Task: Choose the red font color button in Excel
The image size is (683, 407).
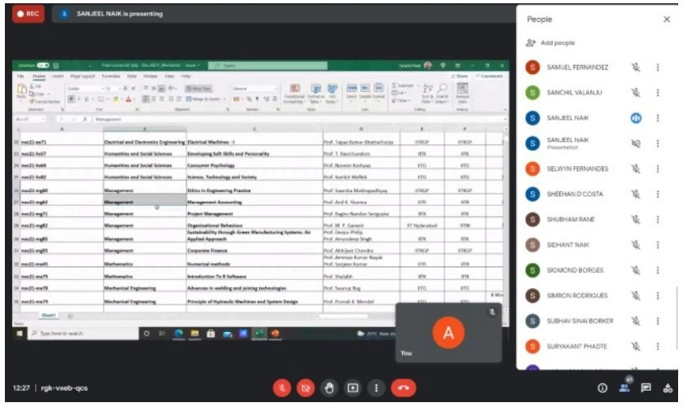Action: coord(129,99)
